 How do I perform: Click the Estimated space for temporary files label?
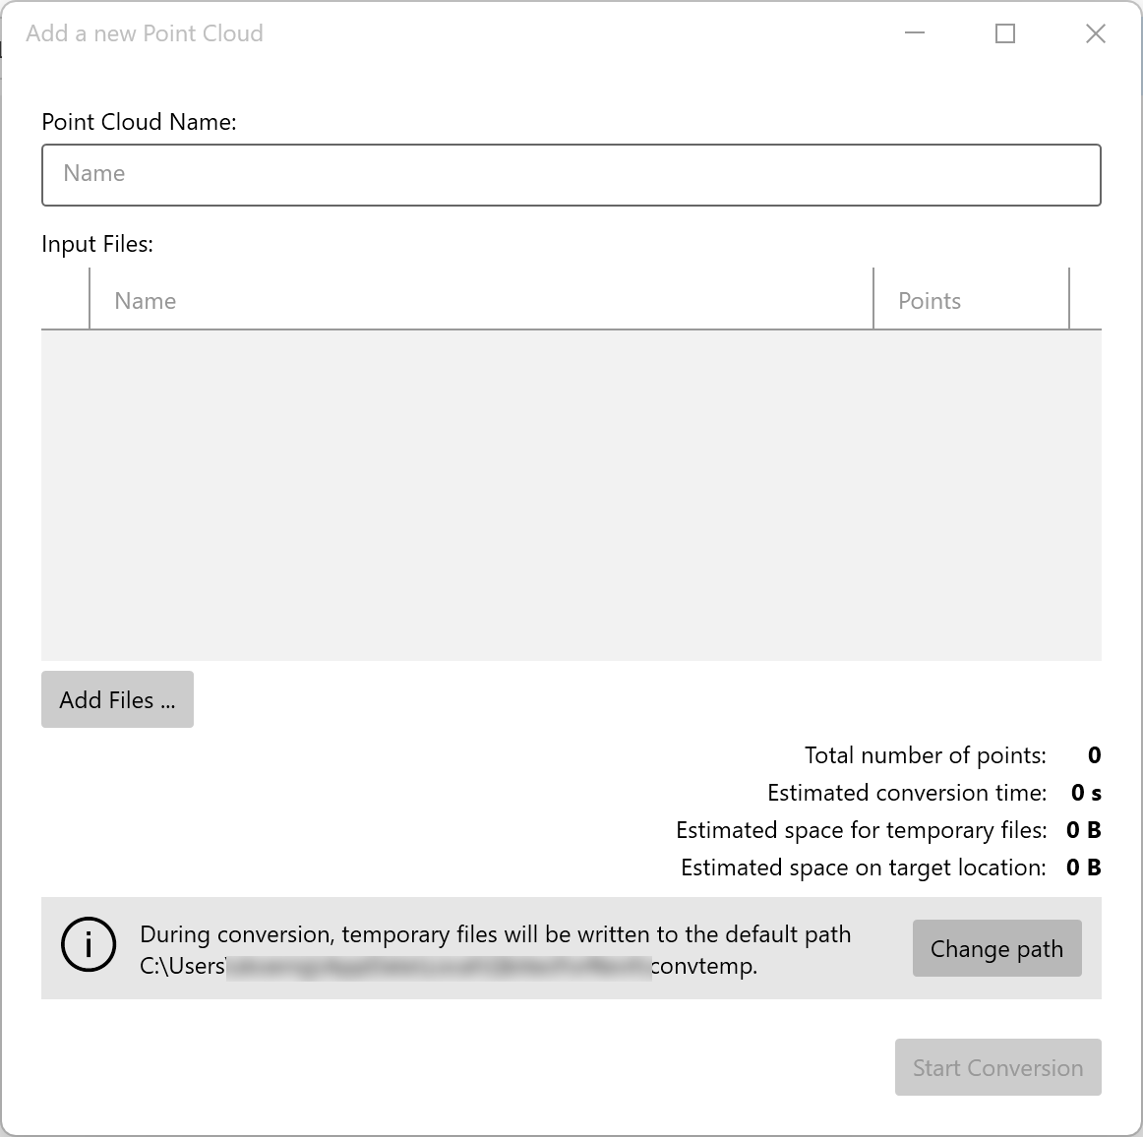861,830
